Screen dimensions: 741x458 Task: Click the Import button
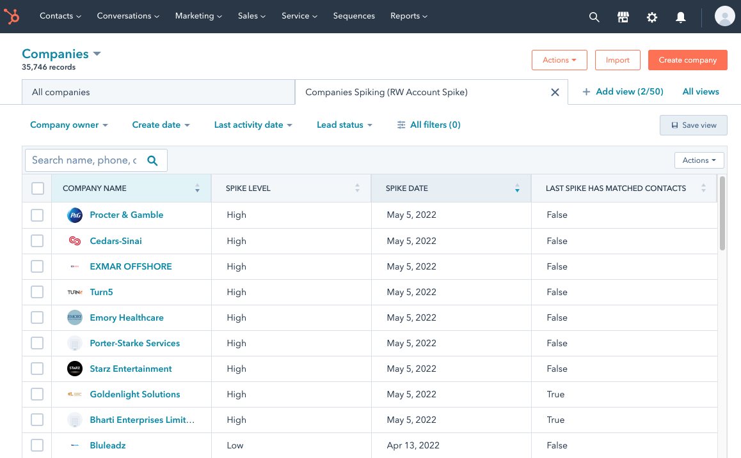(617, 60)
